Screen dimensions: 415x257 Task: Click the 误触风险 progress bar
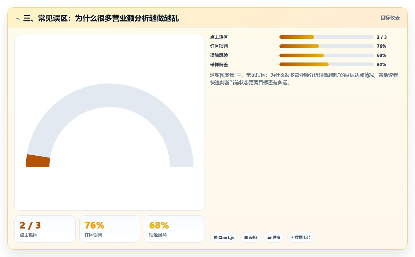click(326, 55)
